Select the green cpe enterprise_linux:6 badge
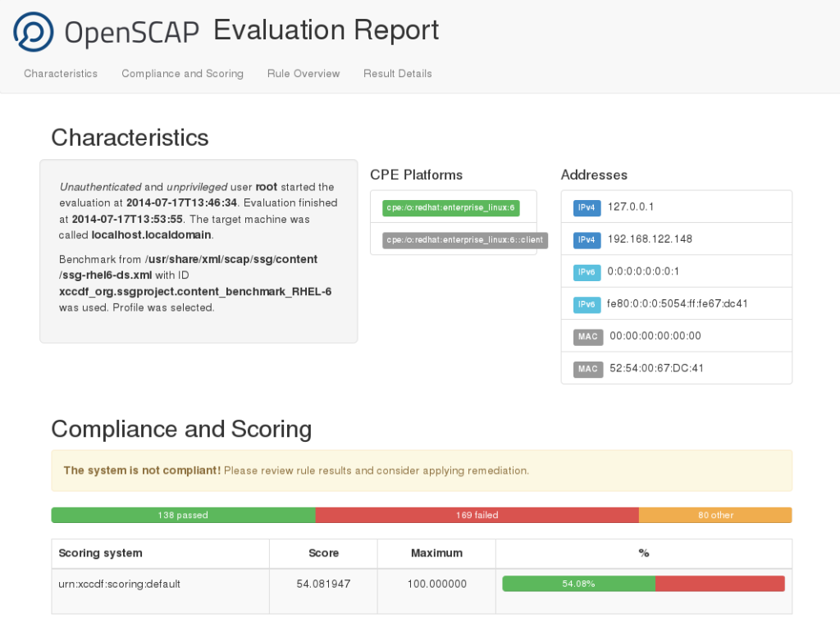Viewport: 840px width, 623px height. (x=450, y=207)
